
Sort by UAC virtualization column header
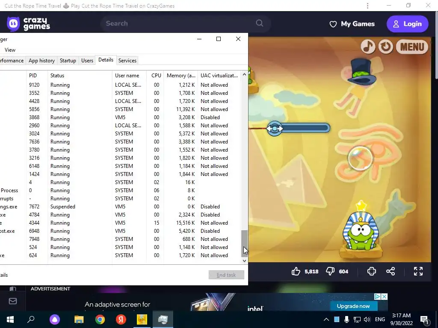click(x=219, y=75)
